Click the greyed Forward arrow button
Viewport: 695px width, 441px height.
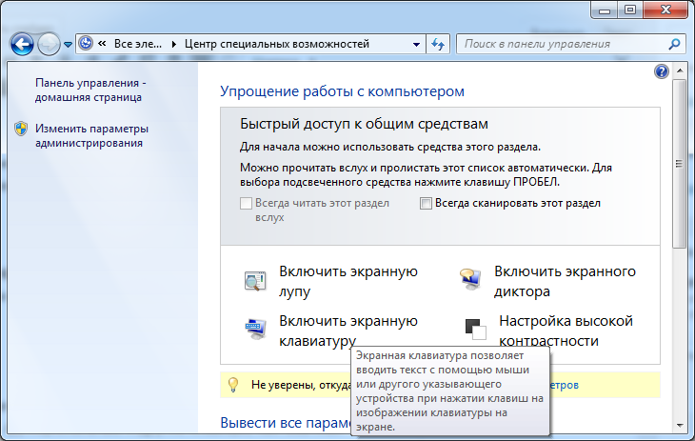pyautogui.click(x=49, y=44)
